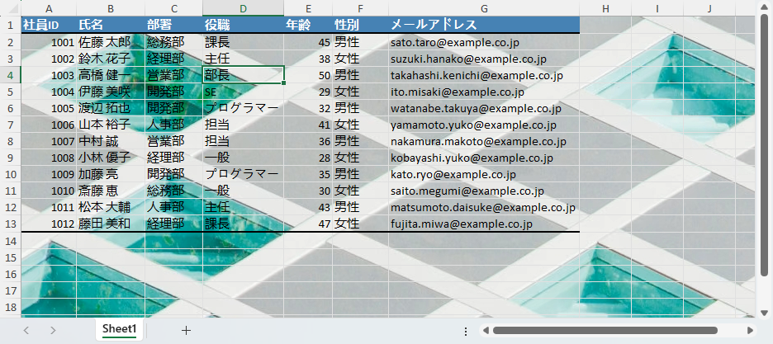Select 総務部 cell in row 2
The width and height of the screenshot is (773, 344).
coord(173,42)
